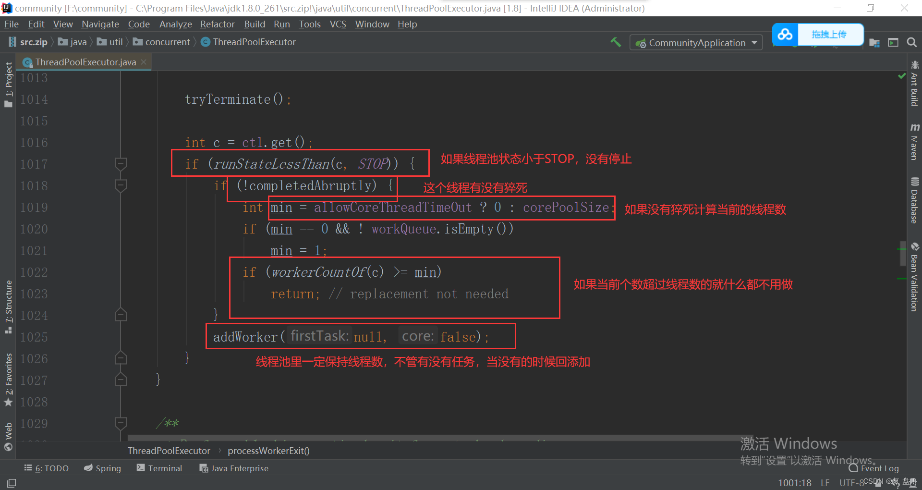Click the 1001:18 caret position indicator

[795, 483]
